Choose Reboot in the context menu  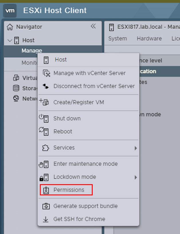[63, 131]
